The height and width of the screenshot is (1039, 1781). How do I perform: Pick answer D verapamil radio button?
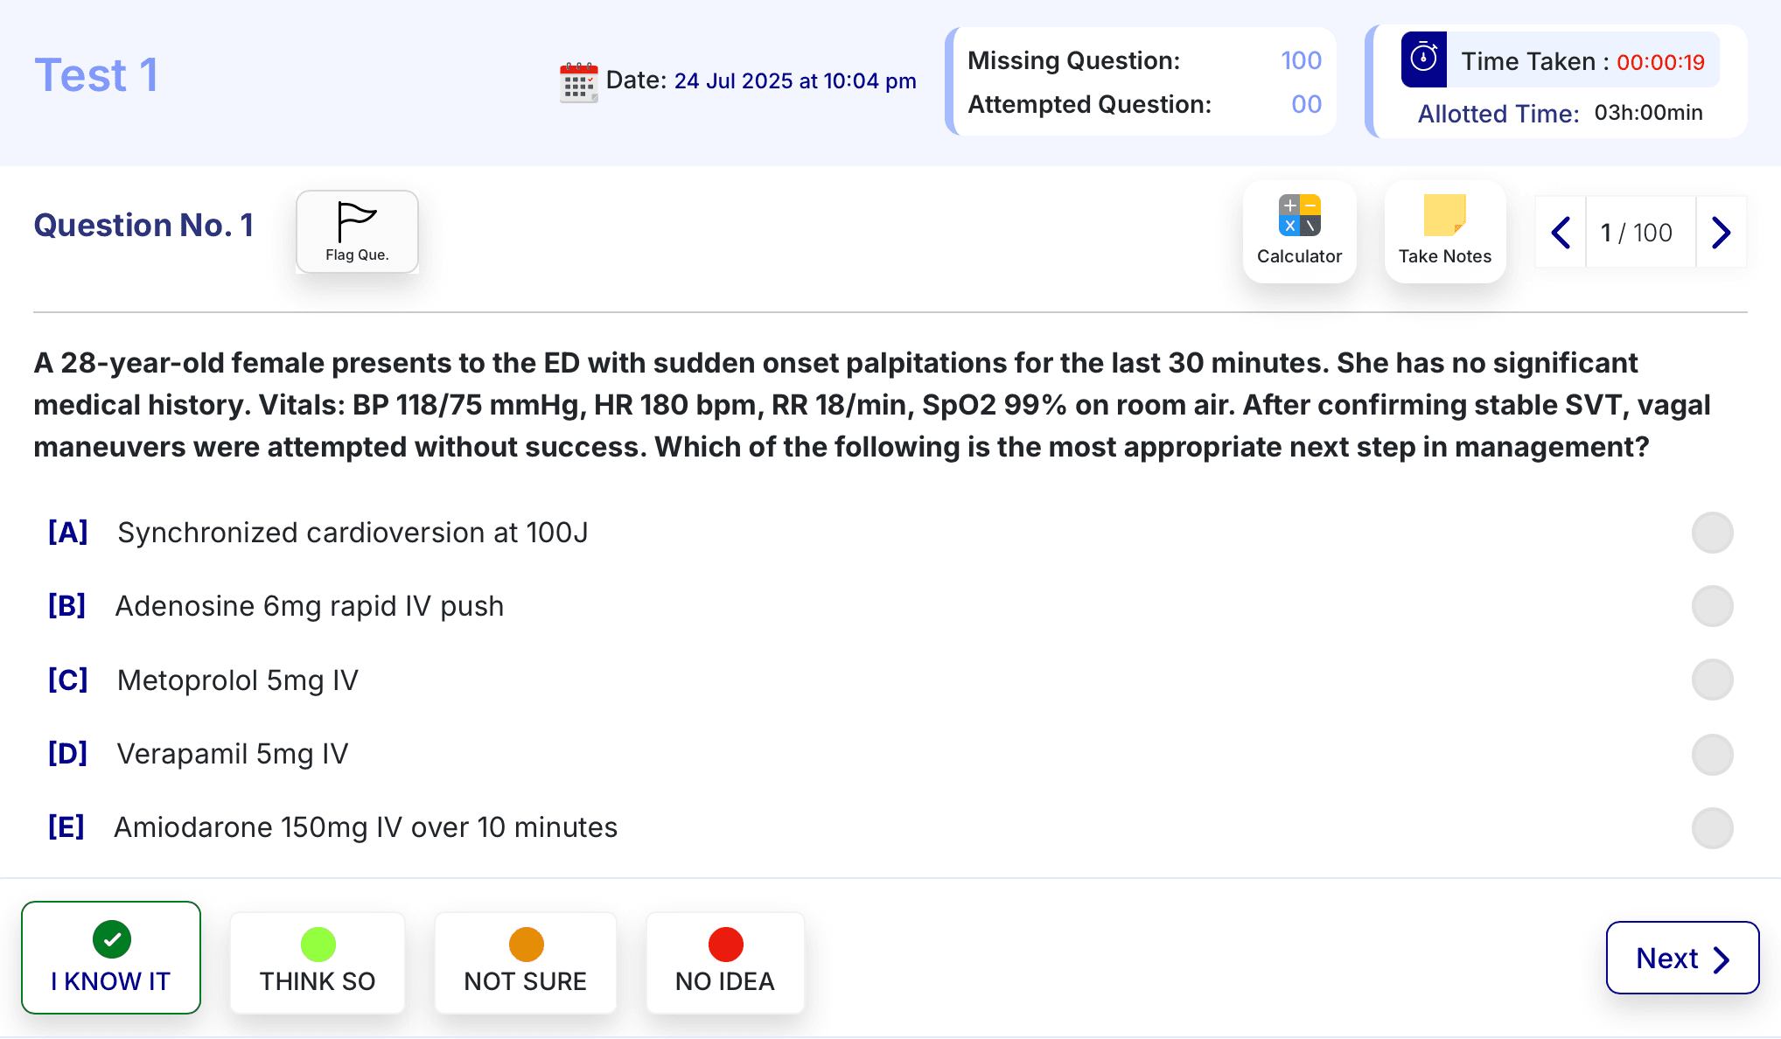(1712, 754)
